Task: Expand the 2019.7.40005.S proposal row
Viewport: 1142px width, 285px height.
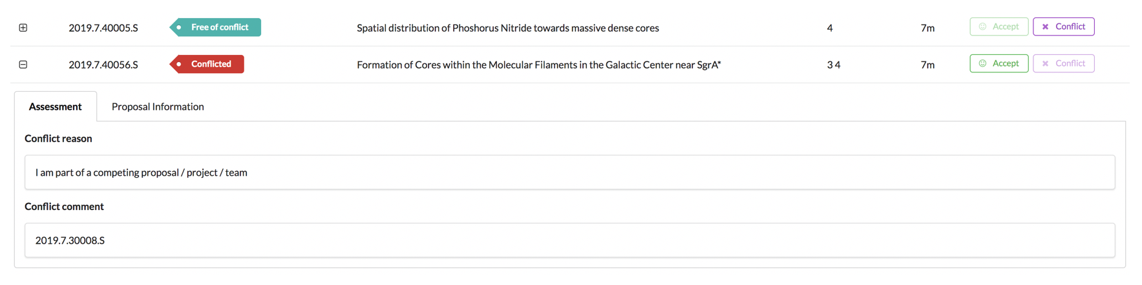Action: [23, 28]
